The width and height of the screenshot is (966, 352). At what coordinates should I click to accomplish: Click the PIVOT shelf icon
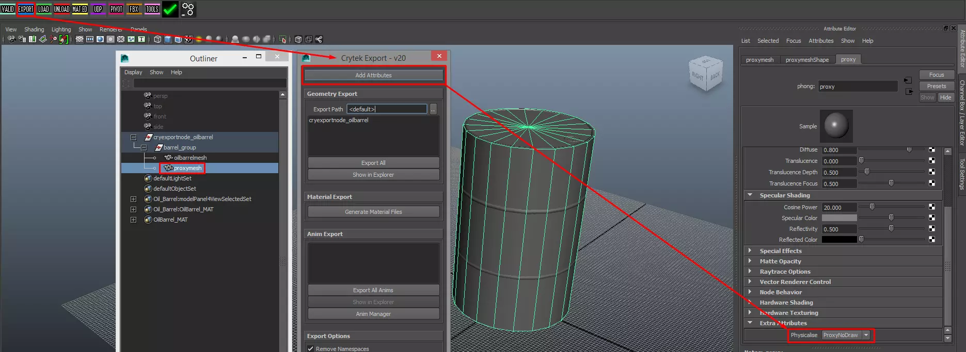pyautogui.click(x=116, y=9)
